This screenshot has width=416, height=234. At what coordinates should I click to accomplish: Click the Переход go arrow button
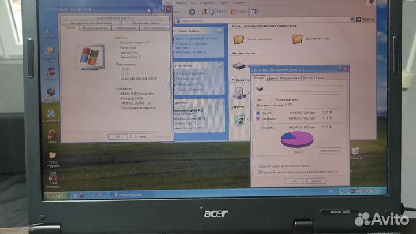click(x=365, y=20)
